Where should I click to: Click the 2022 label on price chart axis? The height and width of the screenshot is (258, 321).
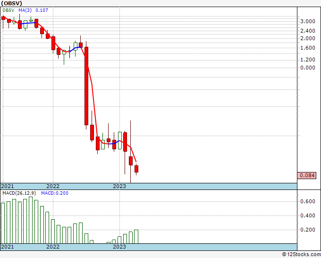[x=53, y=186]
